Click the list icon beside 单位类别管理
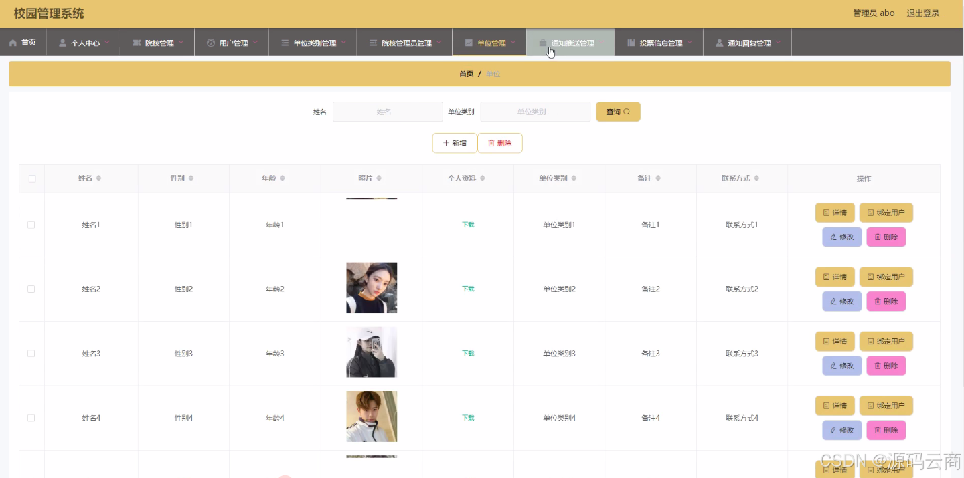The image size is (964, 478). tap(285, 43)
